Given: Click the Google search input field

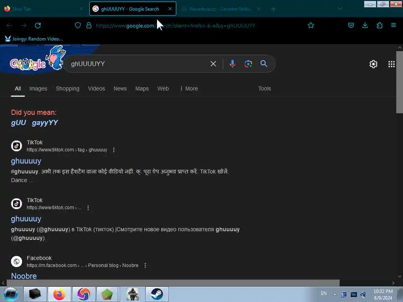Looking at the screenshot, I should coord(139,64).
